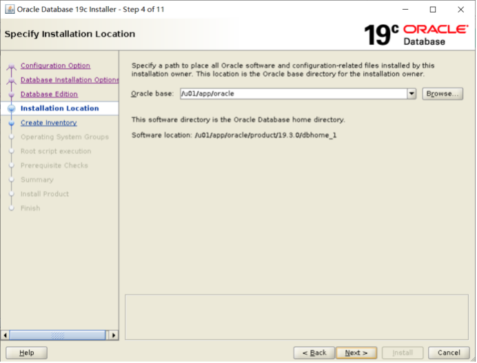Click the Create Inventory step bullet icon
477x363 pixels.
point(12,123)
